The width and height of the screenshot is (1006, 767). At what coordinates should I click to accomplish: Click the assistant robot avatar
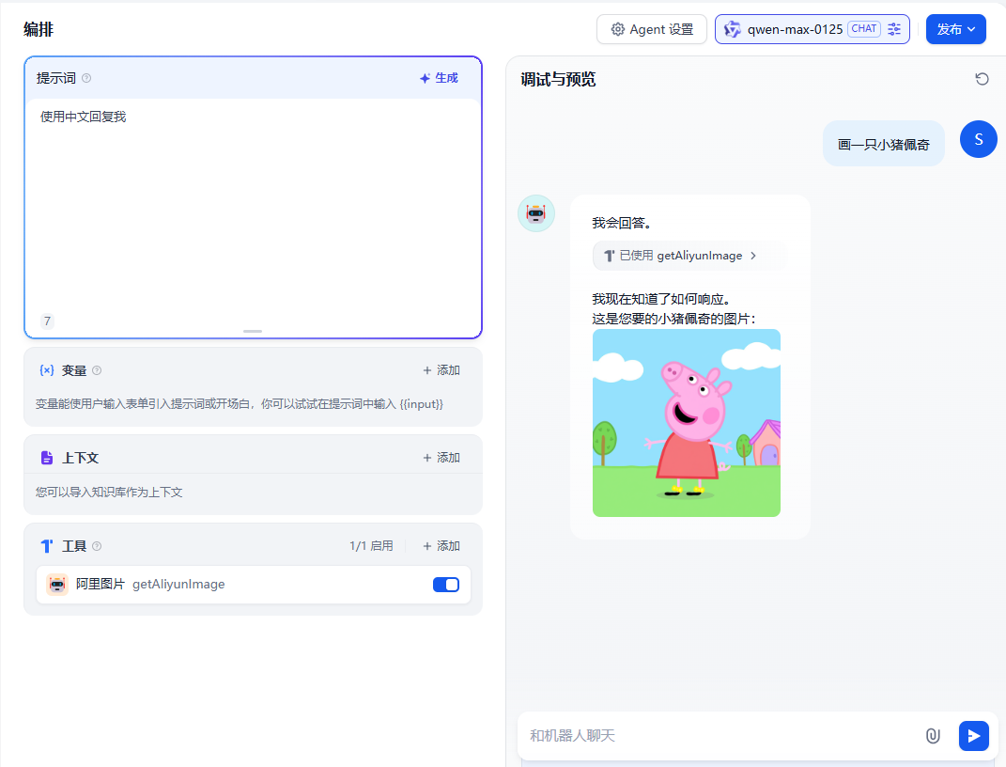tap(536, 213)
